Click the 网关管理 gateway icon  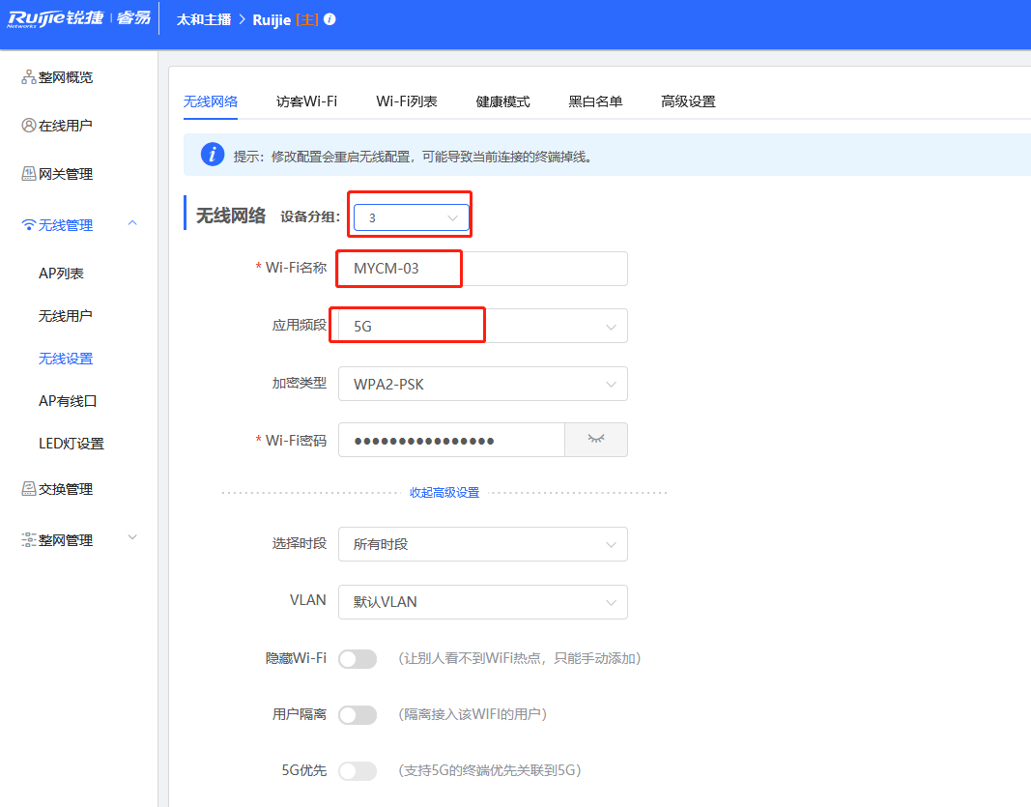click(x=28, y=174)
